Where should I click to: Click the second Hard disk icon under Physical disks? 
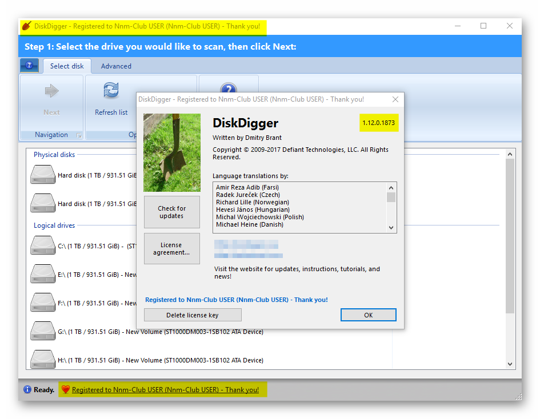(x=43, y=203)
